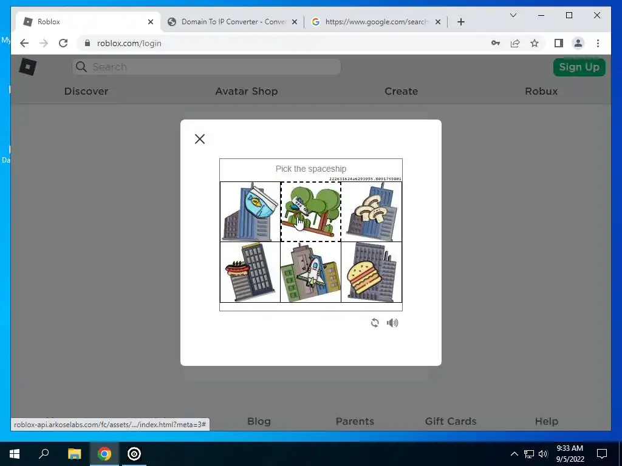The image size is (622, 466).
Task: Switch to Domain To IP Converter tab
Action: pos(234,22)
